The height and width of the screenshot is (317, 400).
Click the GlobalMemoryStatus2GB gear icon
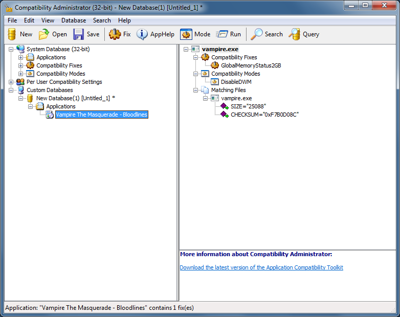(215, 65)
